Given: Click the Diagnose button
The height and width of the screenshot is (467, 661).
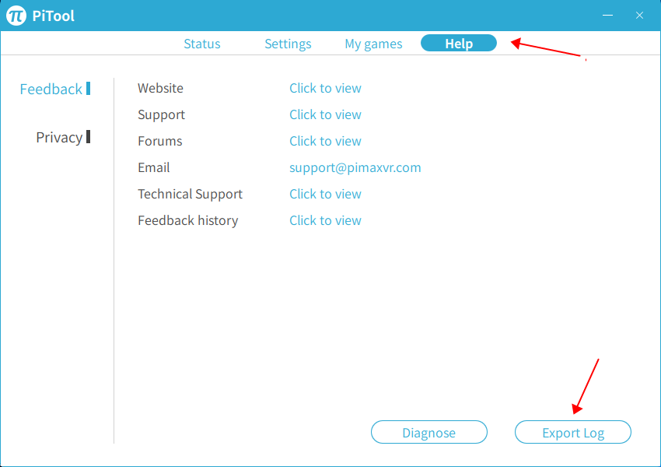Looking at the screenshot, I should point(428,432).
